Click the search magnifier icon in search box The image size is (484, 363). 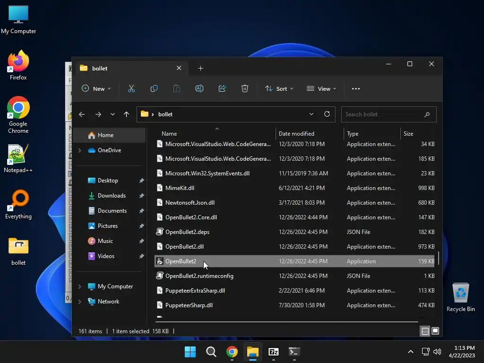427,114
